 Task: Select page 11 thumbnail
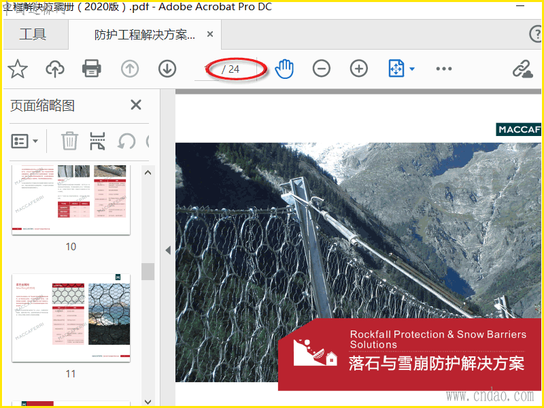coord(71,318)
